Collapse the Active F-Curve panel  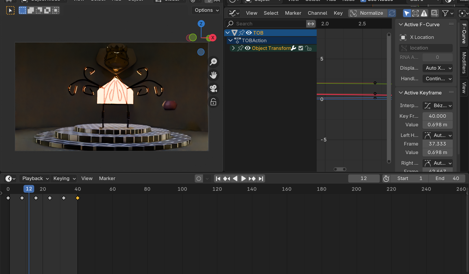click(401, 25)
